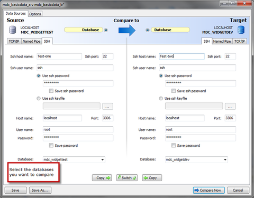Enable source Save ssh password checkbox
This screenshot has width=254, height=198.
point(51,91)
